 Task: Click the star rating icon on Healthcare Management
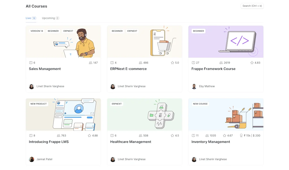(x=172, y=136)
